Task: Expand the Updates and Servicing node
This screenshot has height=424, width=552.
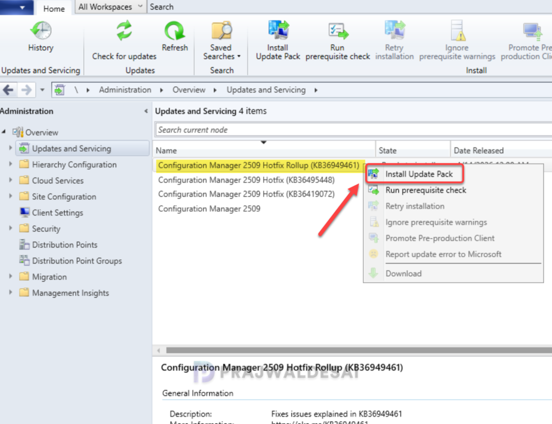Action: pos(11,148)
